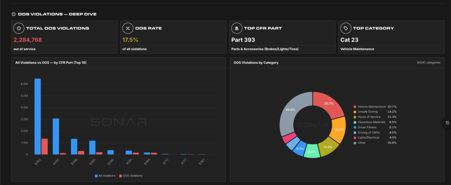
Task: Click the Driving of CMVs legend entry
Action: (375, 132)
